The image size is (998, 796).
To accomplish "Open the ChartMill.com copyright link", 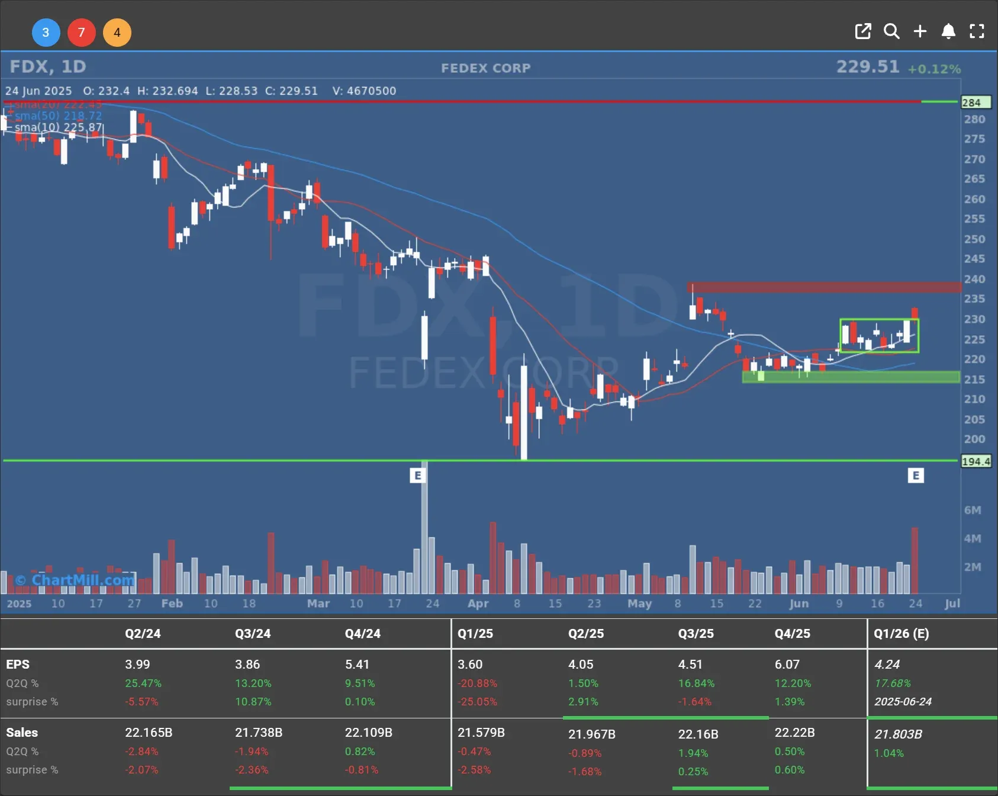I will coord(75,580).
